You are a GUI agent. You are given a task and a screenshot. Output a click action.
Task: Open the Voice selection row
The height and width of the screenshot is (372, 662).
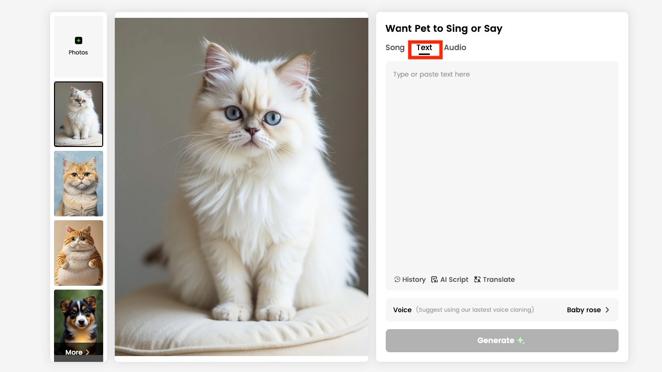pos(501,310)
